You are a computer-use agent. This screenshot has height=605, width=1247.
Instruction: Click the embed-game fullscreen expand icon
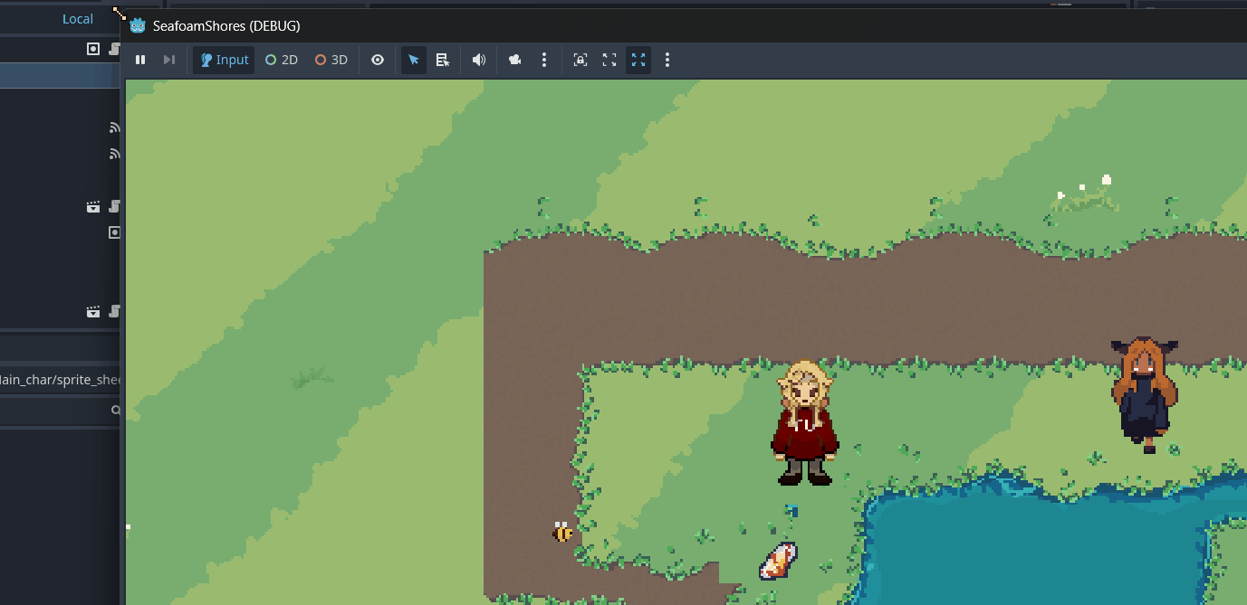[609, 60]
